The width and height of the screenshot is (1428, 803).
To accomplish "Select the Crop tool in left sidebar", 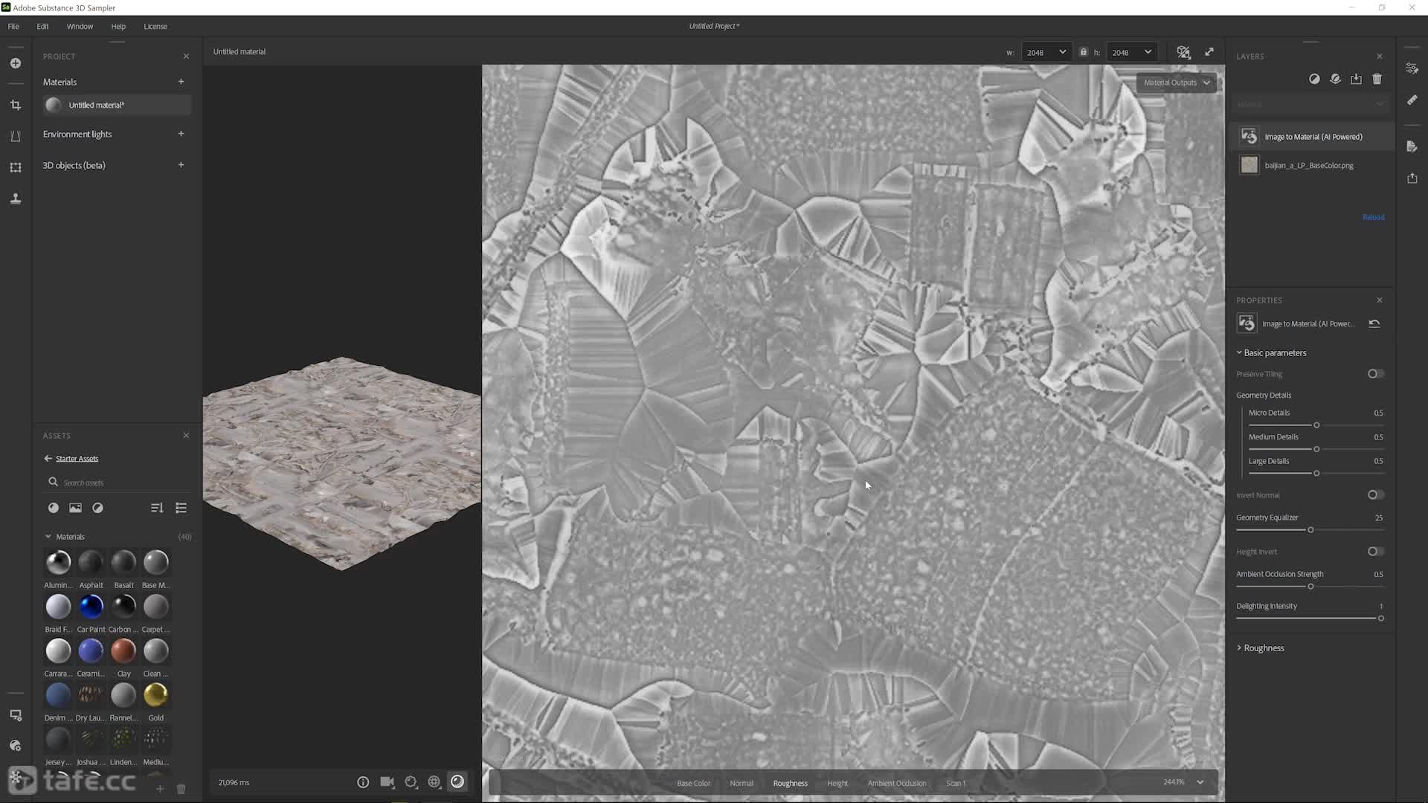I will 16,106.
